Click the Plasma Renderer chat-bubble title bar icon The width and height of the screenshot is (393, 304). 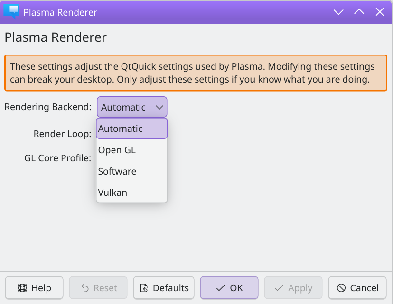[x=11, y=11]
